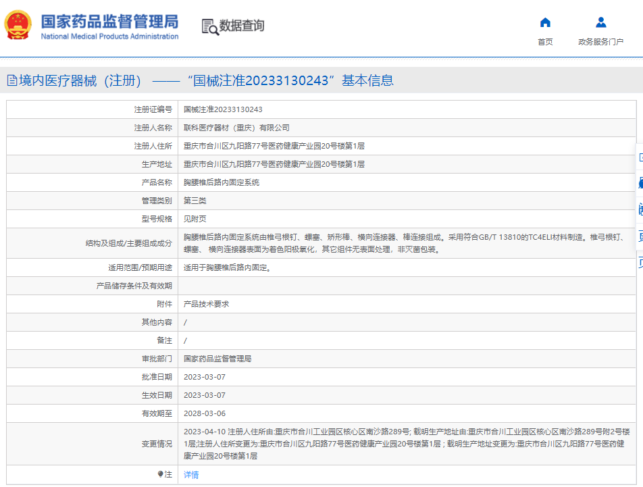Go to 首页 via the house icon

point(545,22)
